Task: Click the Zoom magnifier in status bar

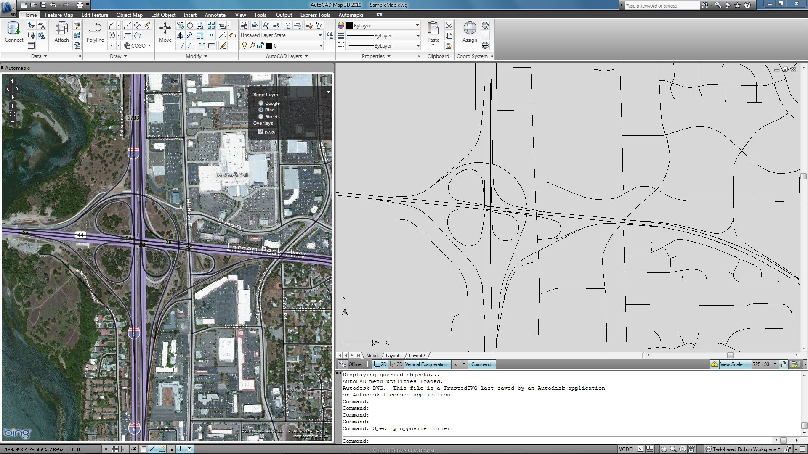Action: tap(673, 449)
